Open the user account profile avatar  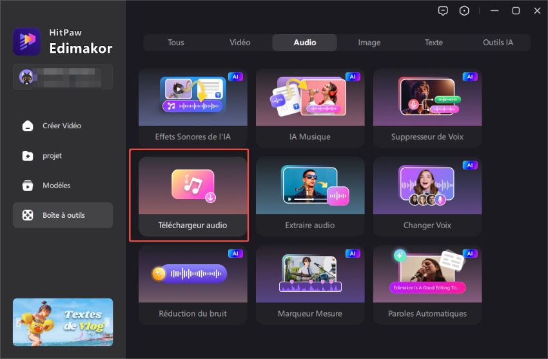coord(27,76)
